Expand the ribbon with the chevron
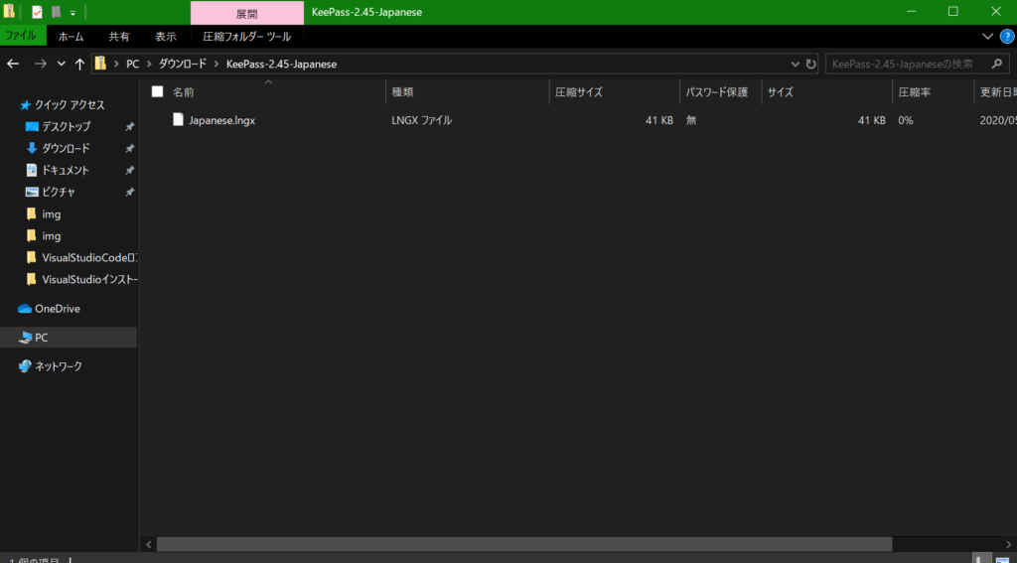1017x563 pixels. tap(987, 37)
